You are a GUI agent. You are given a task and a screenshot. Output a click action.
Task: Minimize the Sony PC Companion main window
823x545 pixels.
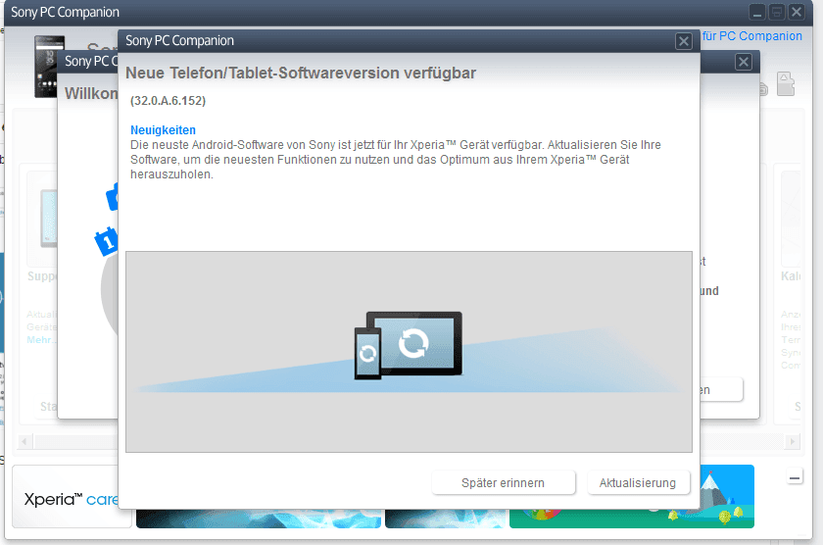tap(756, 12)
